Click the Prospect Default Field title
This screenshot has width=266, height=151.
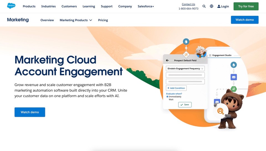[185, 60]
